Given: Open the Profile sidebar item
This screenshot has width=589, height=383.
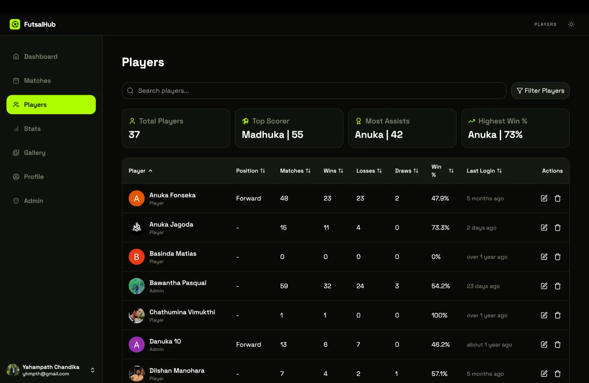Looking at the screenshot, I should [x=51, y=177].
